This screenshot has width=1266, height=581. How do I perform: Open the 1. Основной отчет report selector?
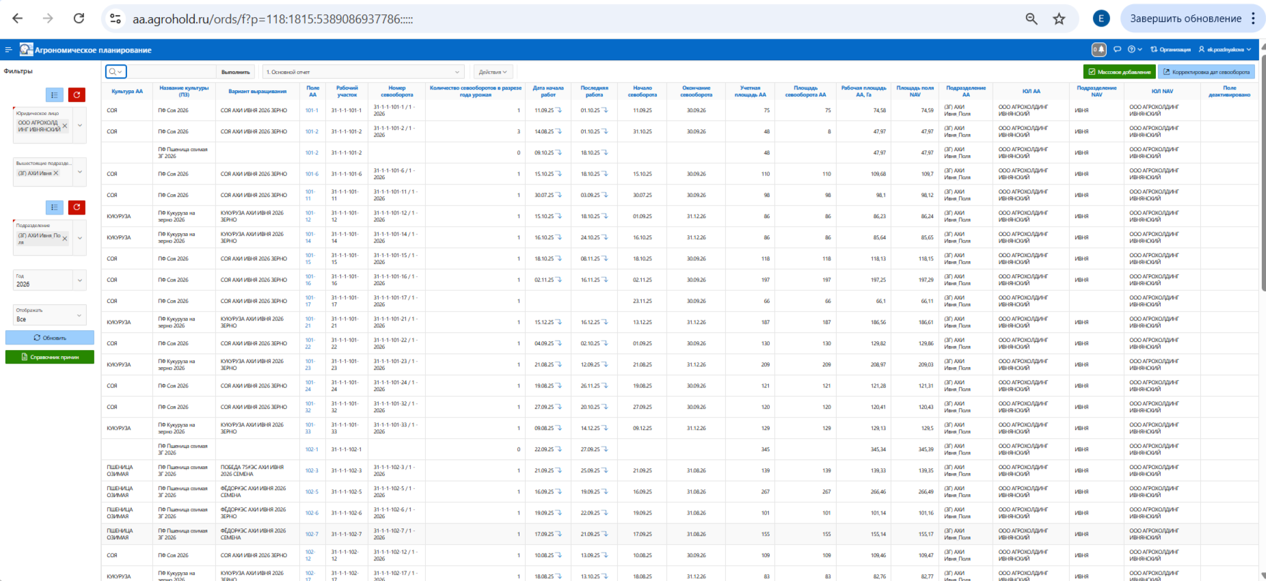pos(362,72)
